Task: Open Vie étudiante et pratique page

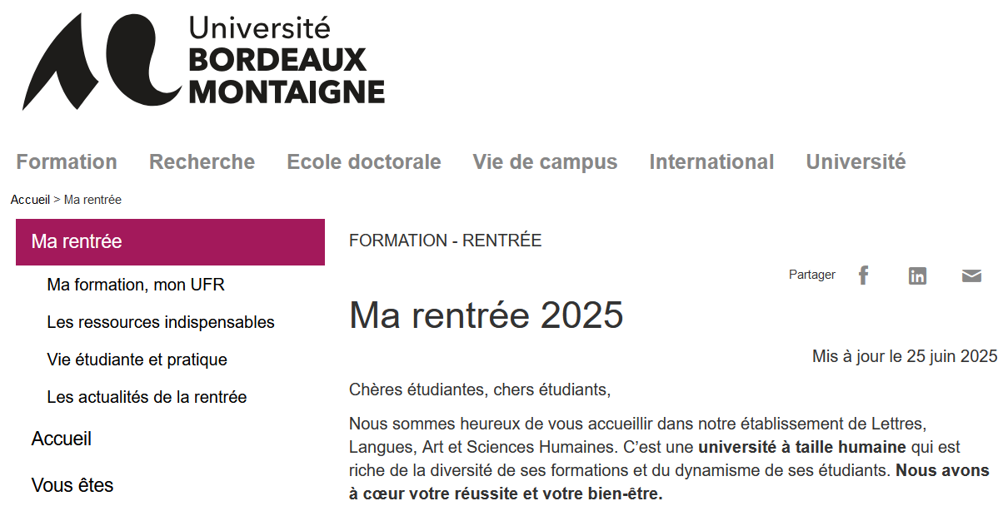Action: click(137, 359)
